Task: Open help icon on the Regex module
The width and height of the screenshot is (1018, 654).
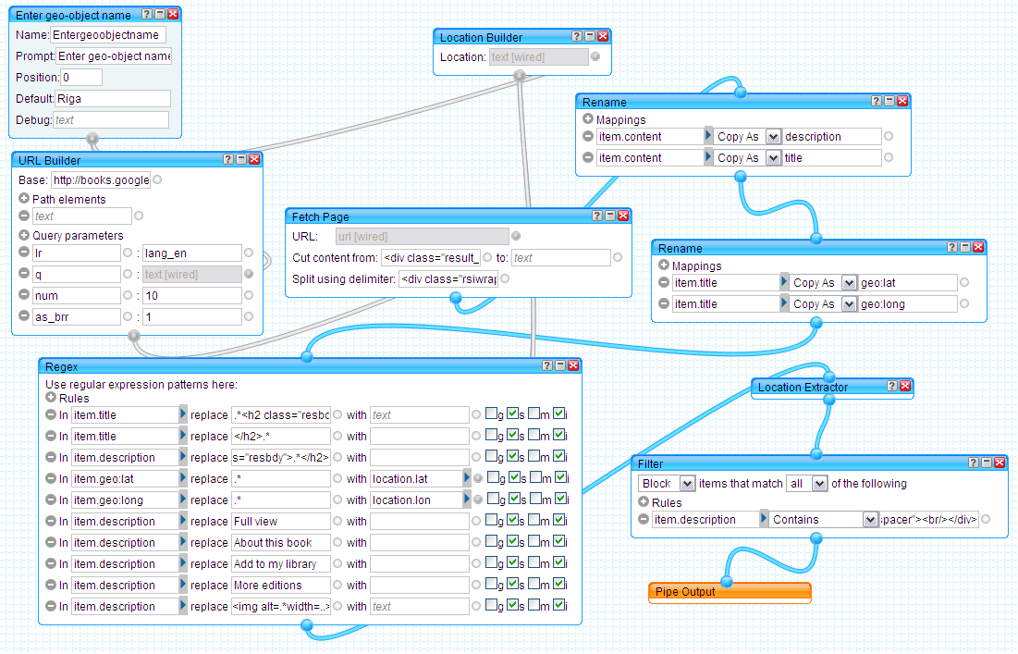Action: point(547,365)
